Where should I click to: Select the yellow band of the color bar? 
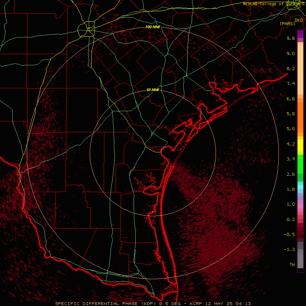pos(300,146)
